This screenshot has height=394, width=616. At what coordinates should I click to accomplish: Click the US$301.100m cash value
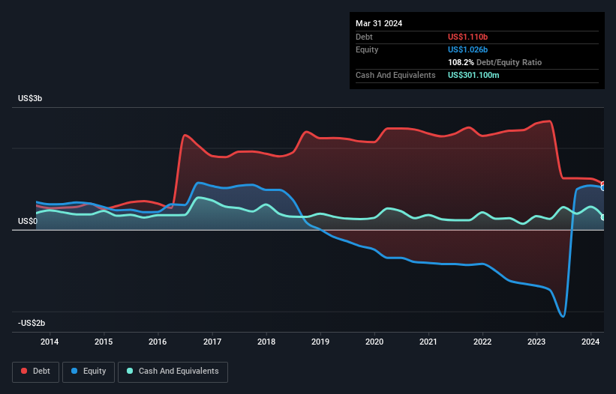tap(473, 75)
